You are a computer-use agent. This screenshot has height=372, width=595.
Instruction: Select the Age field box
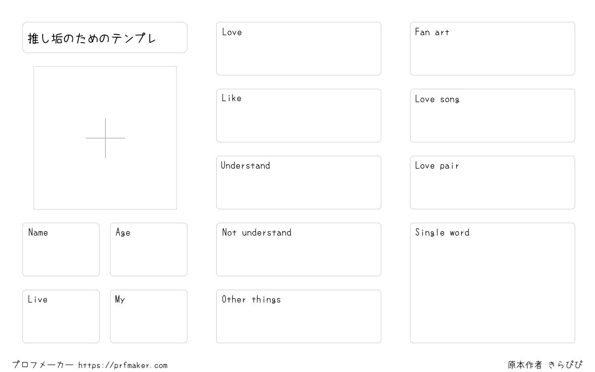coord(149,249)
